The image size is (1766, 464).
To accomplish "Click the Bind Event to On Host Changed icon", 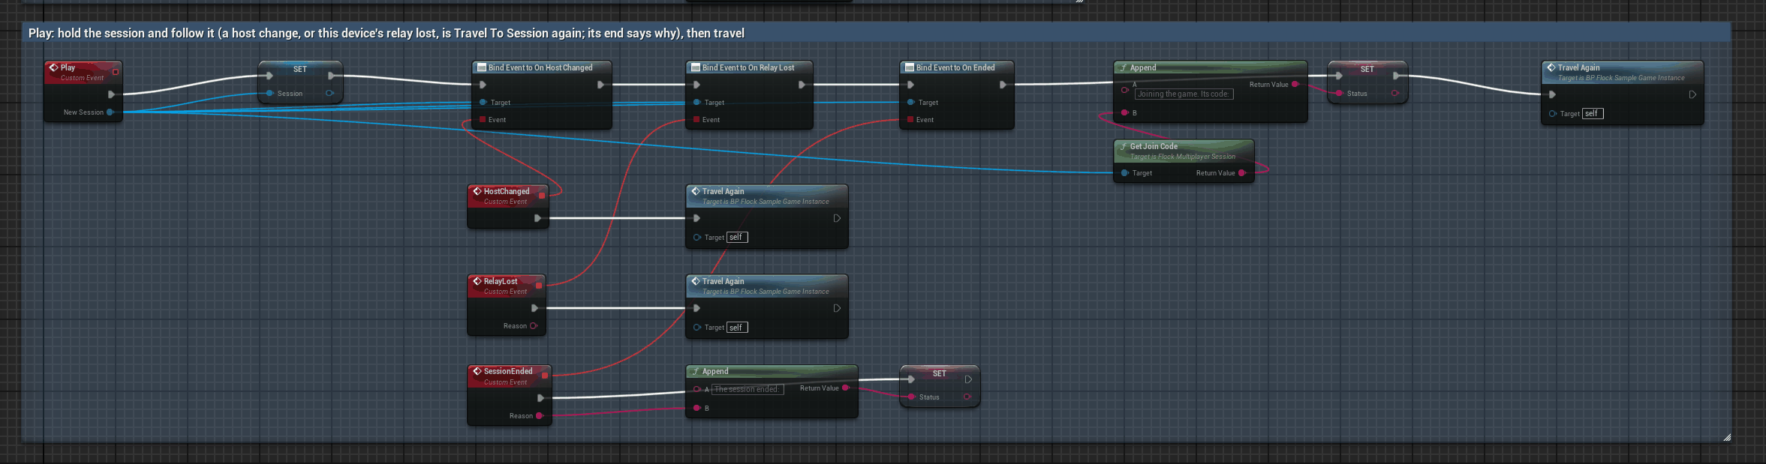I will (482, 67).
